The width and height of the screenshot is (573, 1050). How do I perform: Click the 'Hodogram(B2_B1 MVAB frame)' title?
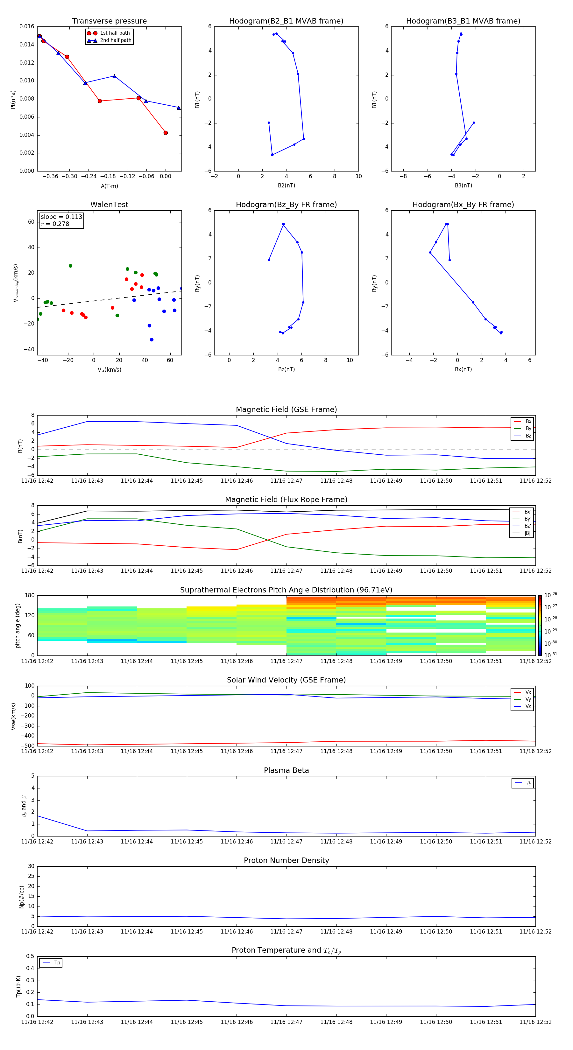click(x=286, y=21)
